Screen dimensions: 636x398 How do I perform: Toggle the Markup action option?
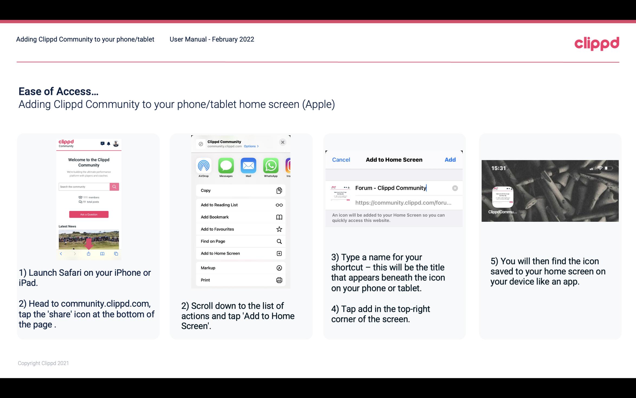click(240, 267)
